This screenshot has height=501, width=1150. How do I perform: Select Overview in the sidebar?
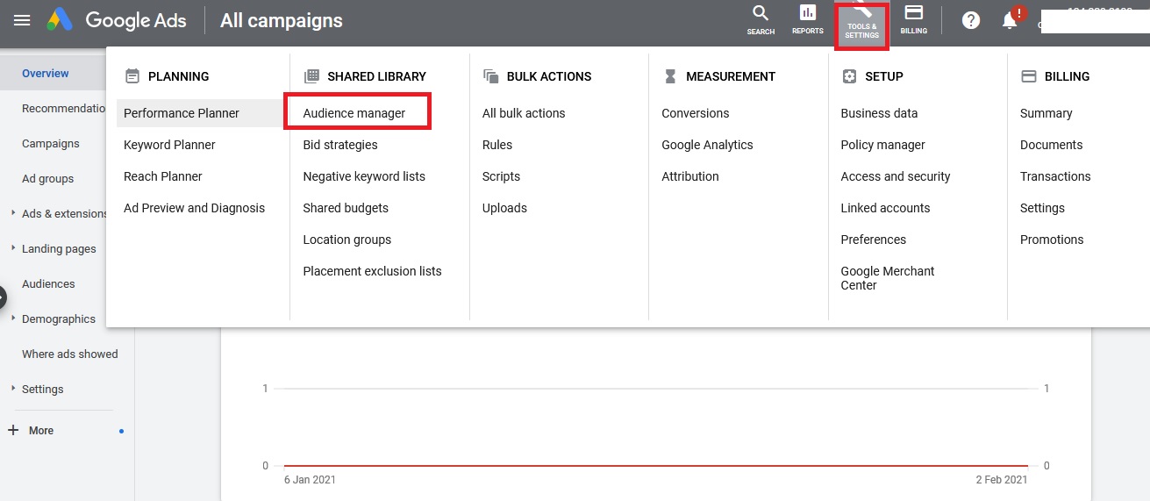[x=46, y=73]
